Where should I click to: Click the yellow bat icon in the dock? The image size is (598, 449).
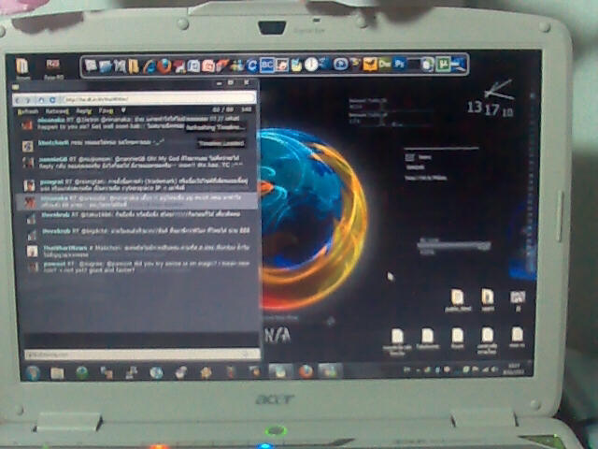coord(370,65)
